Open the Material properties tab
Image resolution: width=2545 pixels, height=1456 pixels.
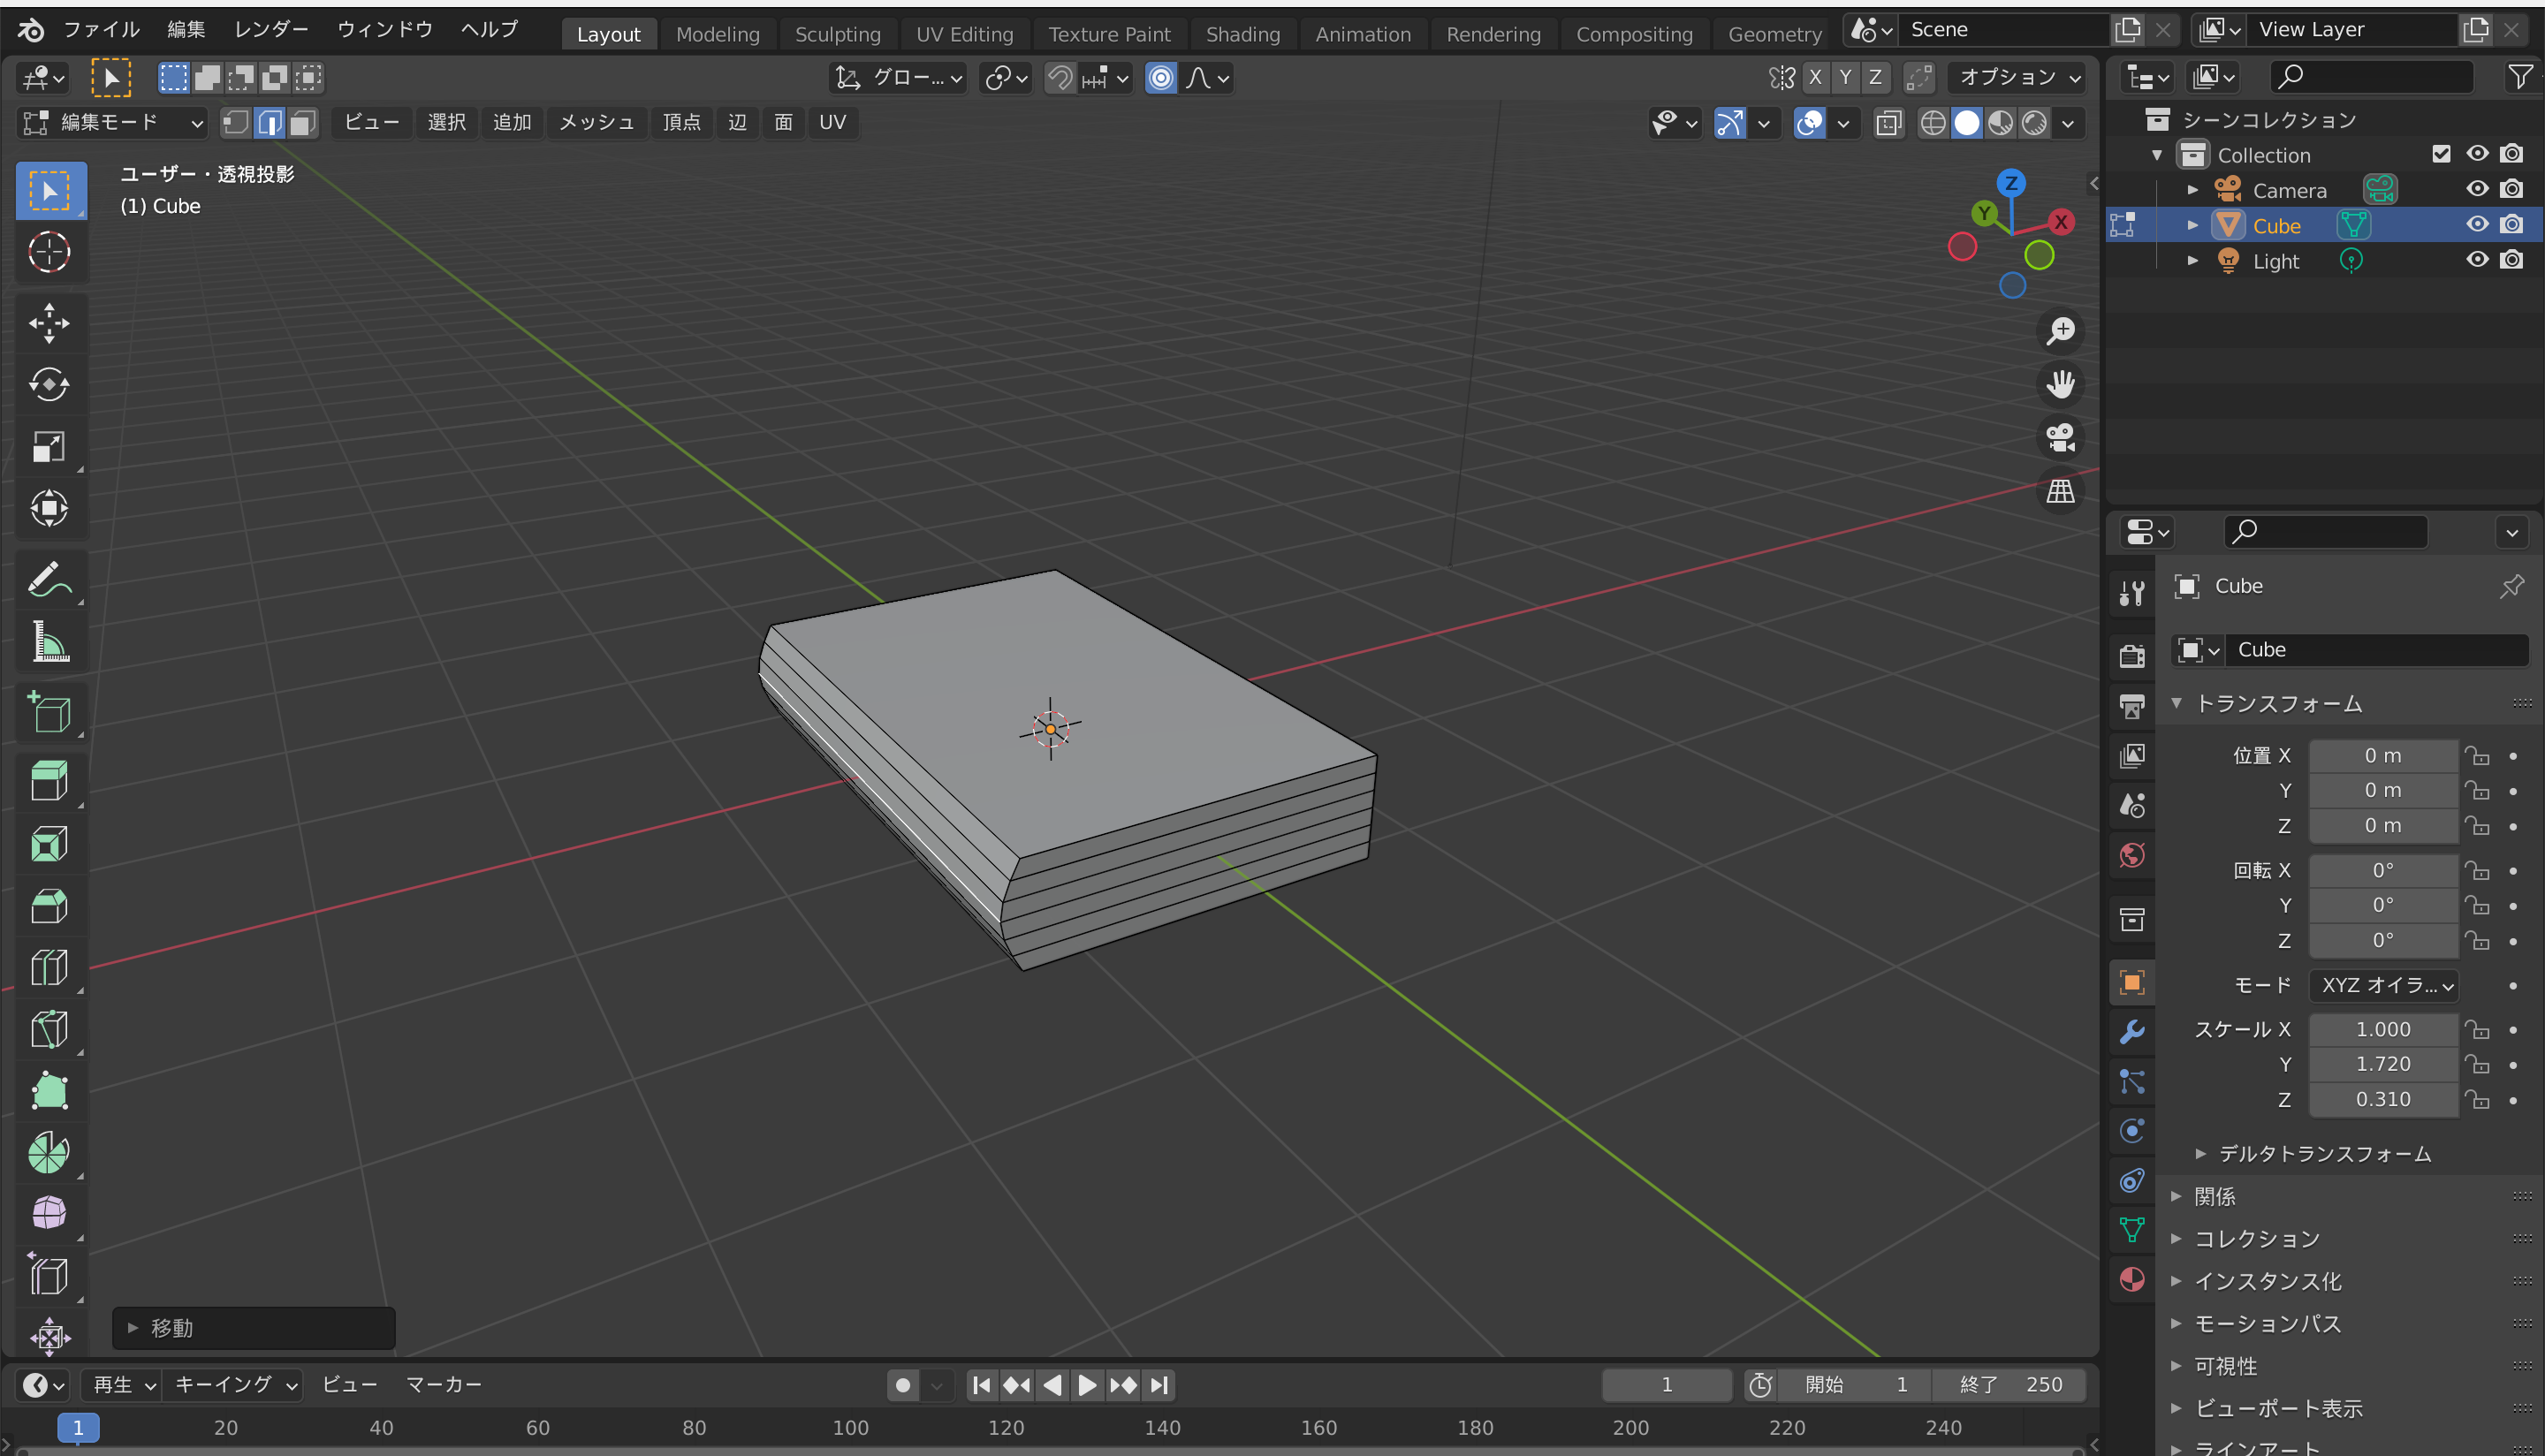coord(2131,1280)
